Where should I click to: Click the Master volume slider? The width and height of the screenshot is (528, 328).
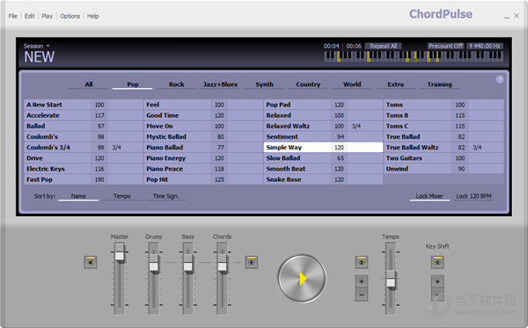[x=119, y=253]
